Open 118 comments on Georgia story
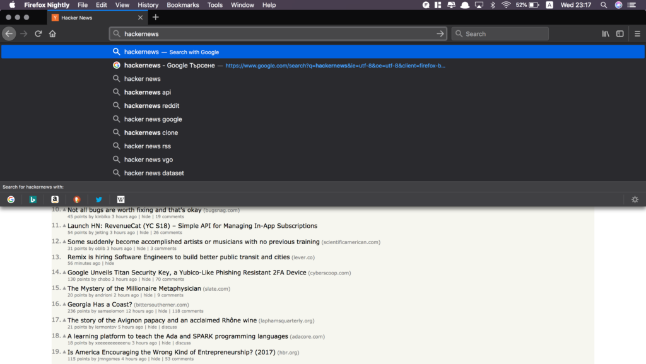This screenshot has height=364, width=646. [x=188, y=311]
